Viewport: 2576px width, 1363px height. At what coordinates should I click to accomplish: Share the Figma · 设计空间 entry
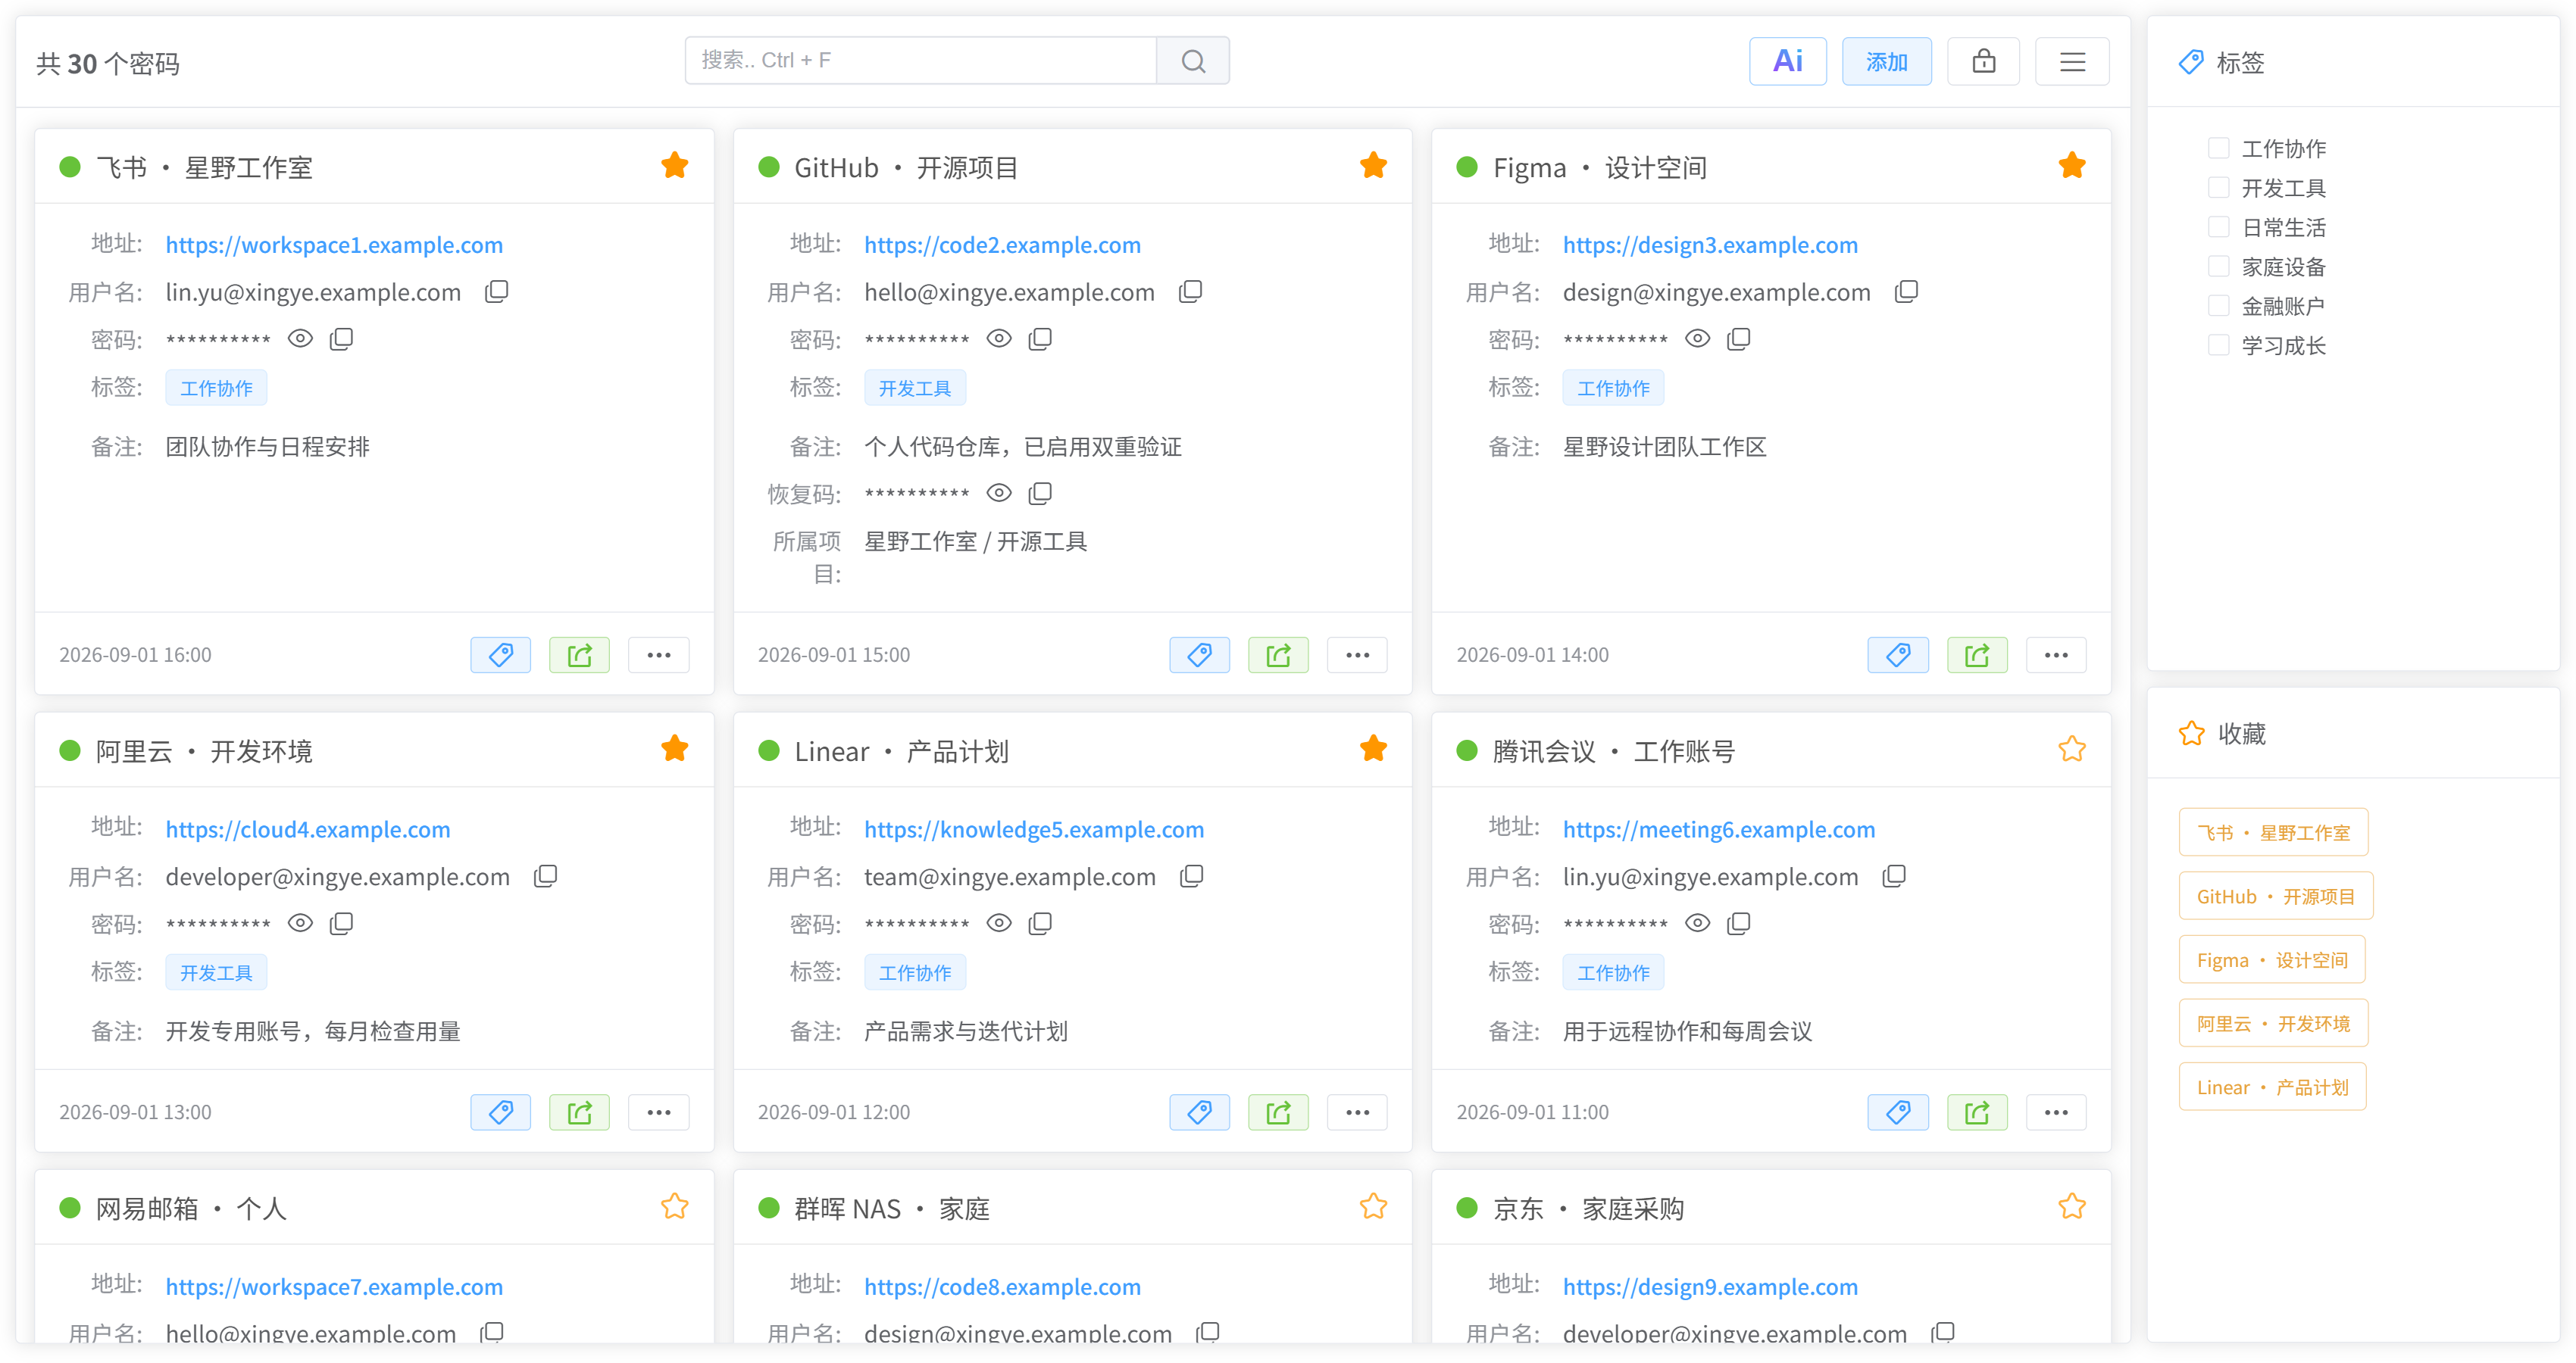pos(1977,654)
